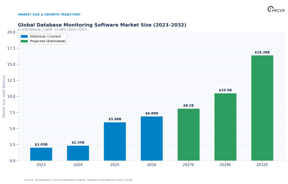Click the $2.35B value label
The image size is (288, 184).
pos(78,142)
